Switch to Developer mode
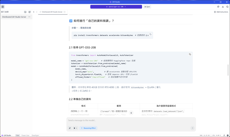230x137 pixels. pyautogui.click(x=35, y=136)
